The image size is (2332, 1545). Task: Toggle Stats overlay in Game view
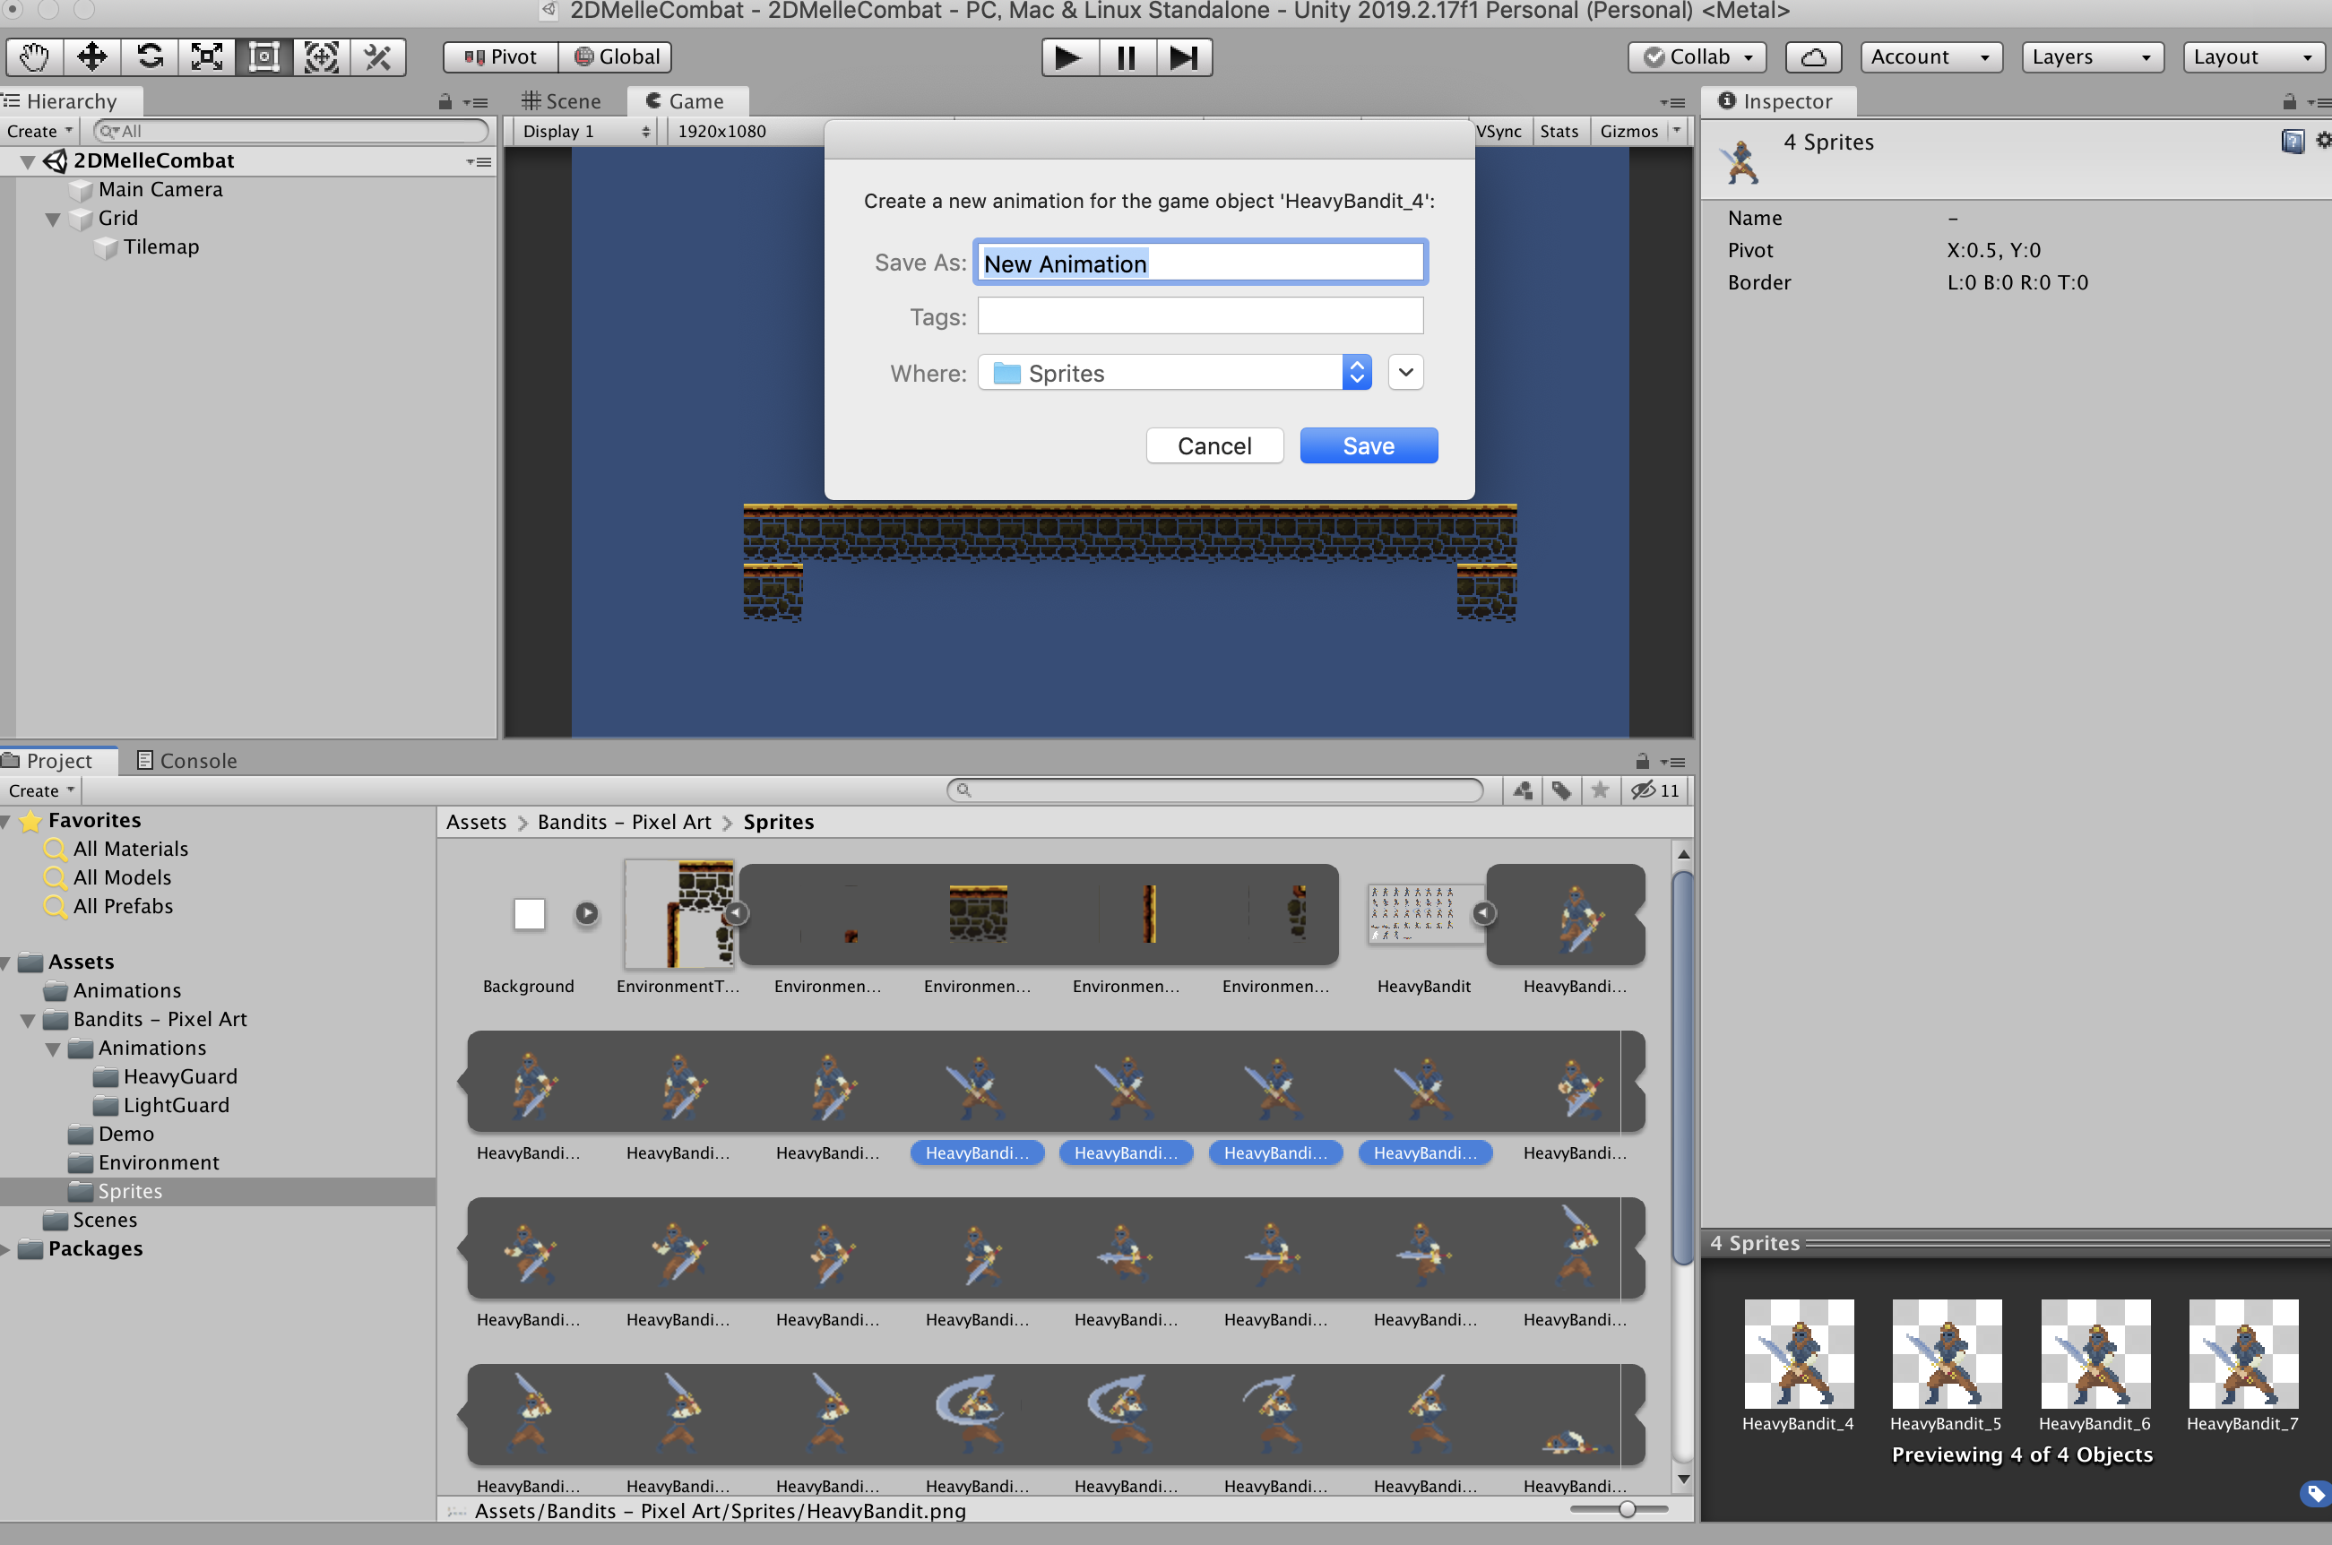(1559, 131)
